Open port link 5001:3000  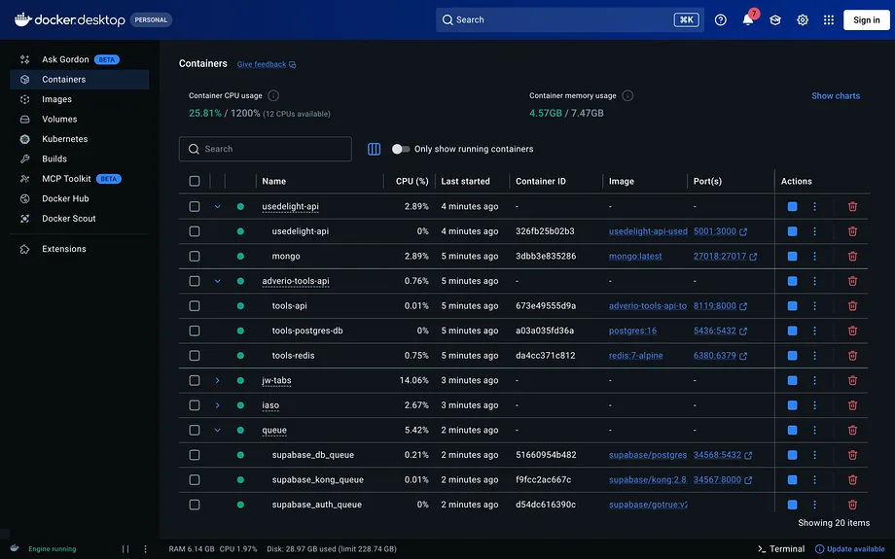point(720,231)
